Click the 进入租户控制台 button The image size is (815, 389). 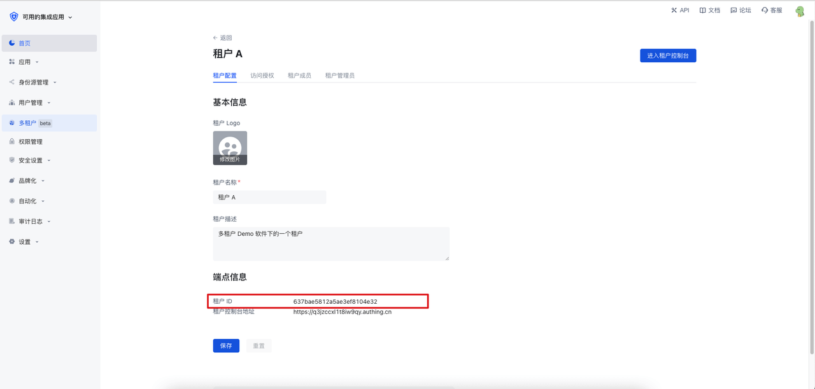click(x=668, y=56)
